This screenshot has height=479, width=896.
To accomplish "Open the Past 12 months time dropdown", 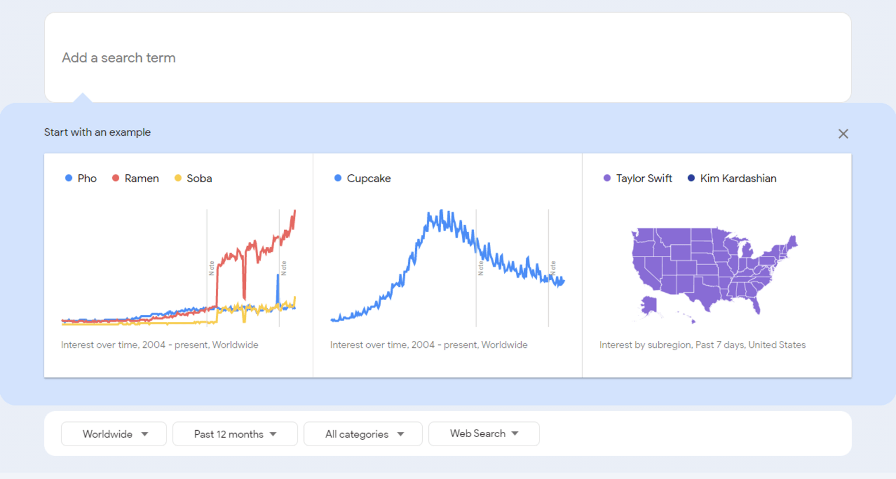I will pos(235,434).
